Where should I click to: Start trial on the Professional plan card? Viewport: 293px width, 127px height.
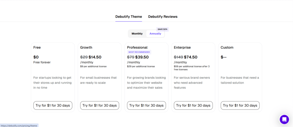146,105
